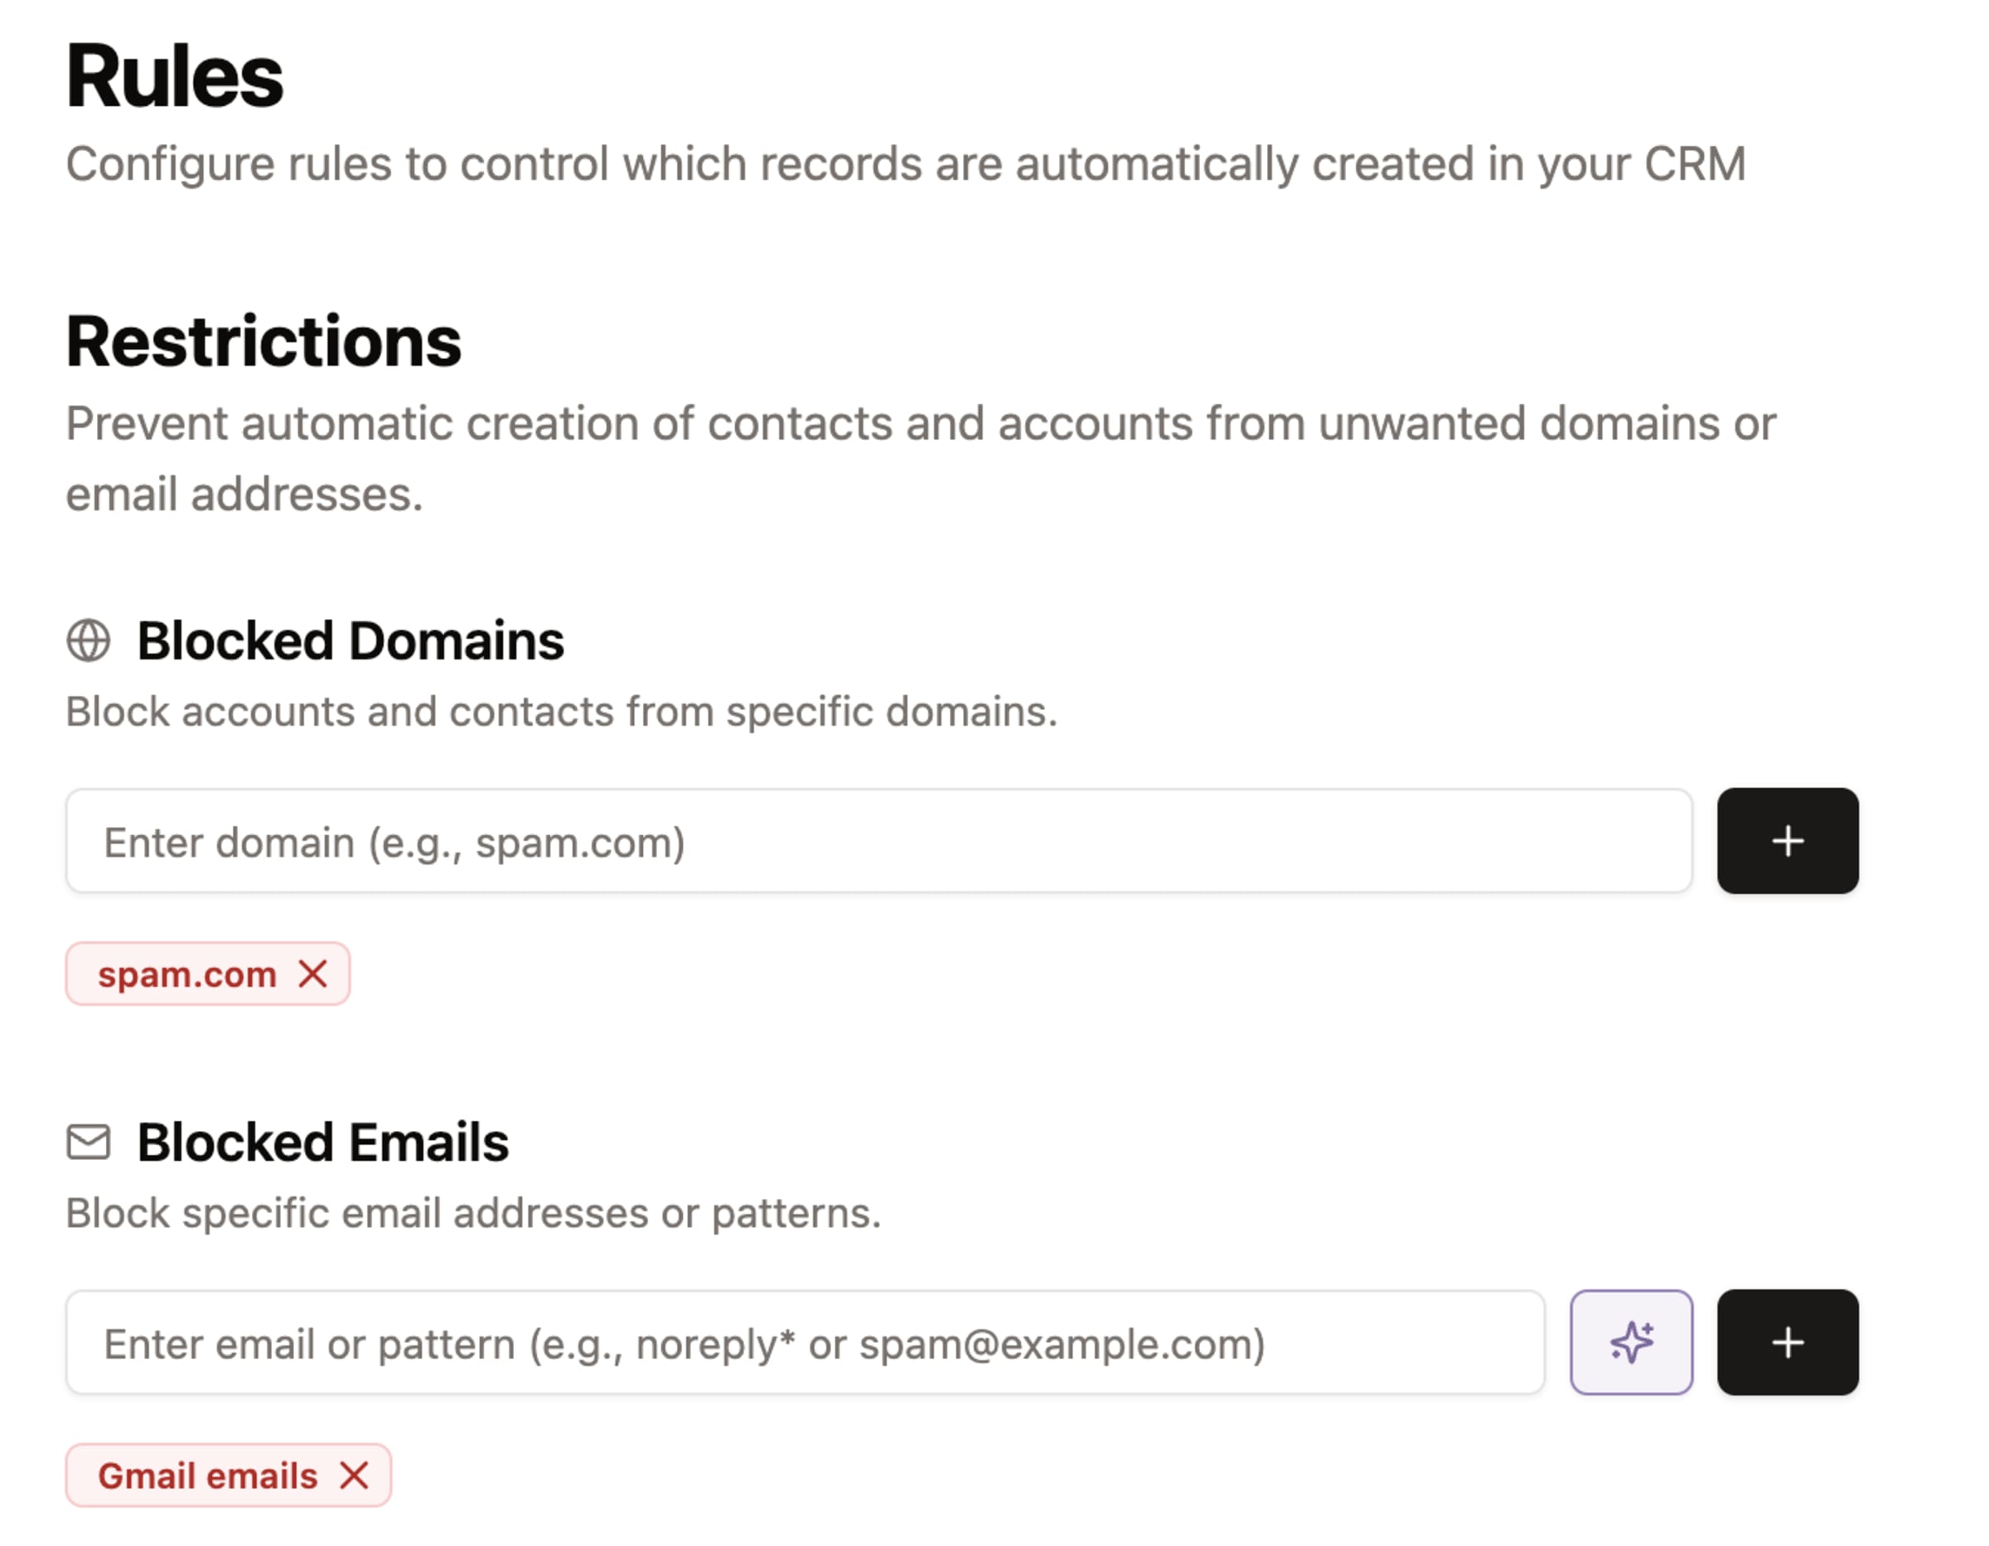This screenshot has width=1989, height=1546.
Task: Click the Blocked Emails heading text
Action: point(322,1142)
